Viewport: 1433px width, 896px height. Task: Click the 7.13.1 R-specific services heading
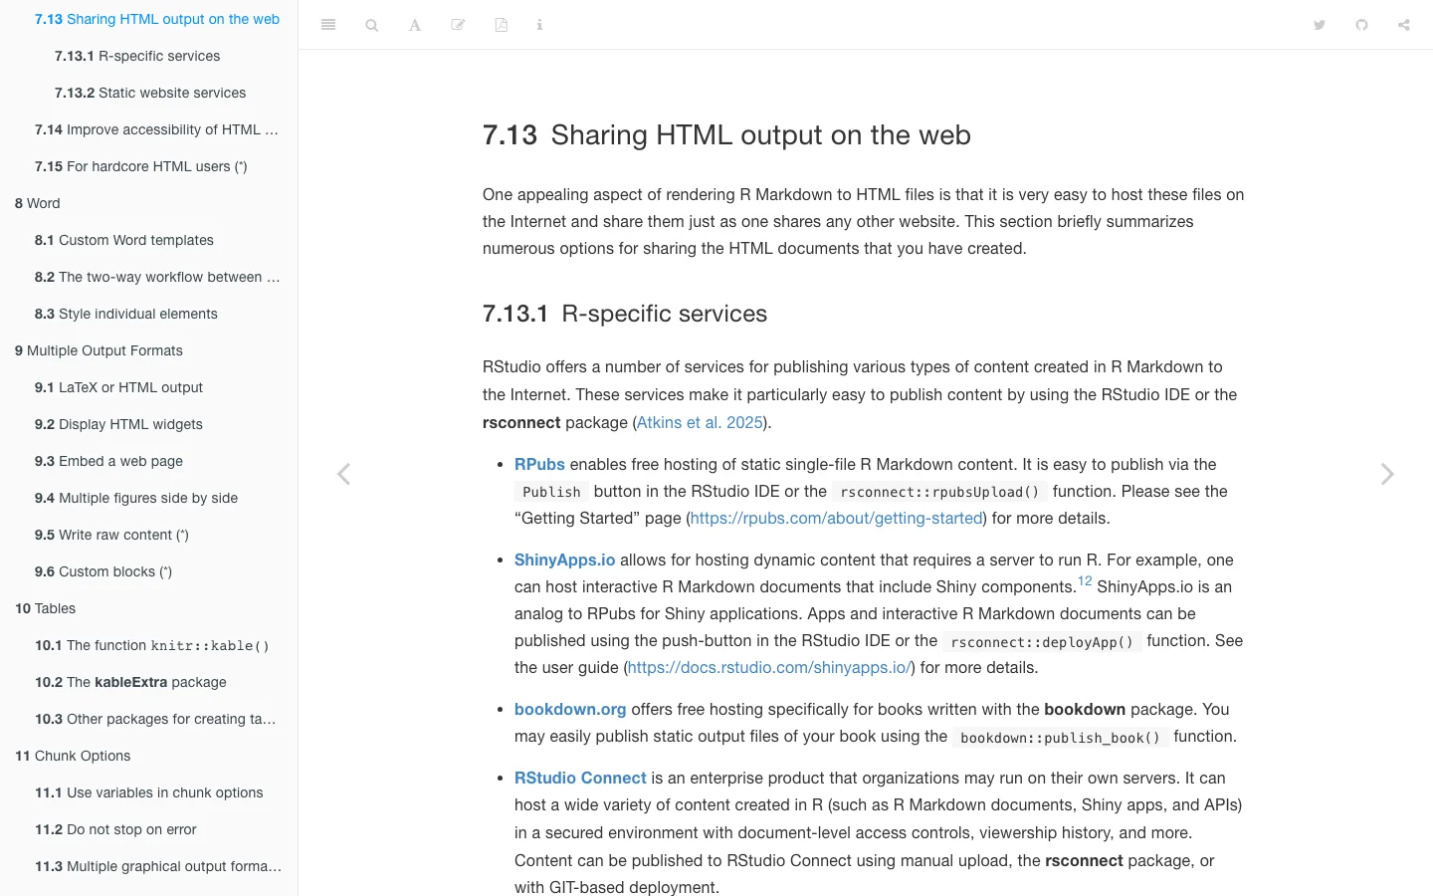pos(625,314)
